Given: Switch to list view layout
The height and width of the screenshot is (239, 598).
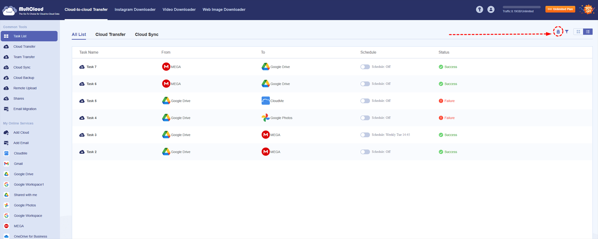Looking at the screenshot, I should coord(588,32).
